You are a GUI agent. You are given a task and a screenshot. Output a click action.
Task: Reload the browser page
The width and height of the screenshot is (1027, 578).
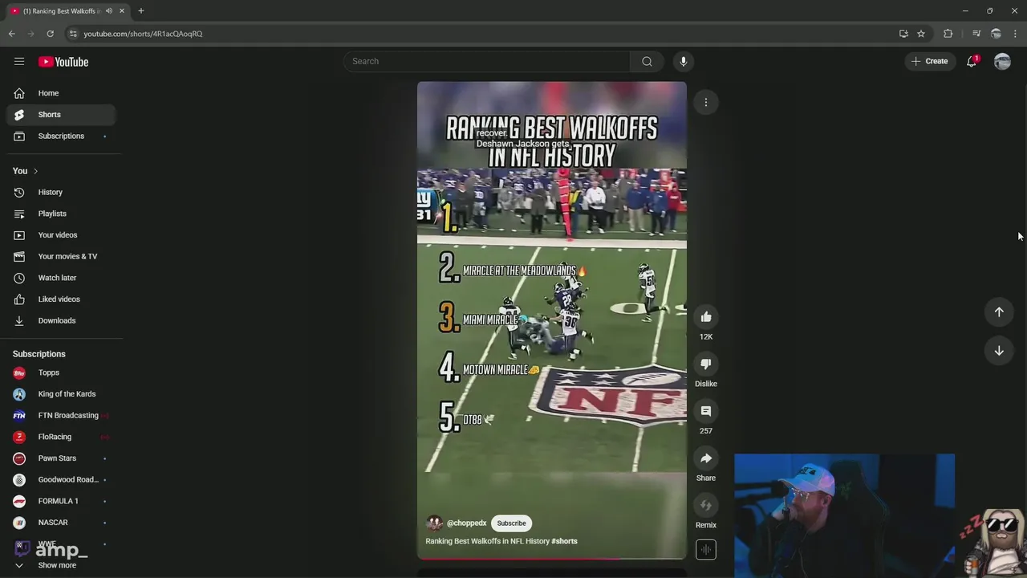pos(50,34)
